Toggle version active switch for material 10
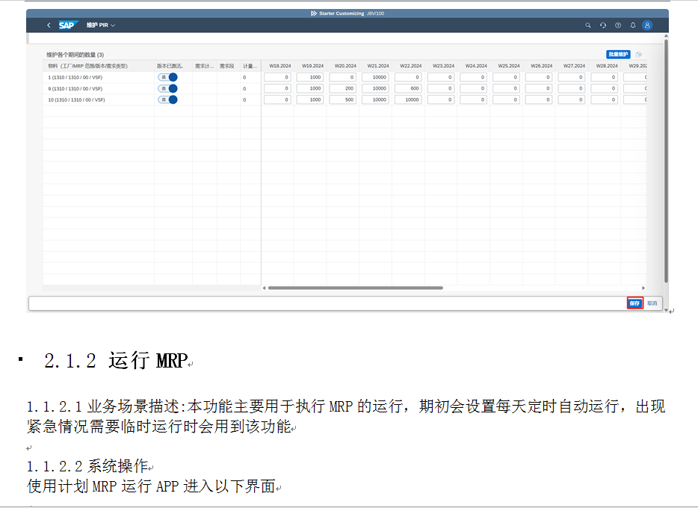This screenshot has width=698, height=508. [167, 99]
